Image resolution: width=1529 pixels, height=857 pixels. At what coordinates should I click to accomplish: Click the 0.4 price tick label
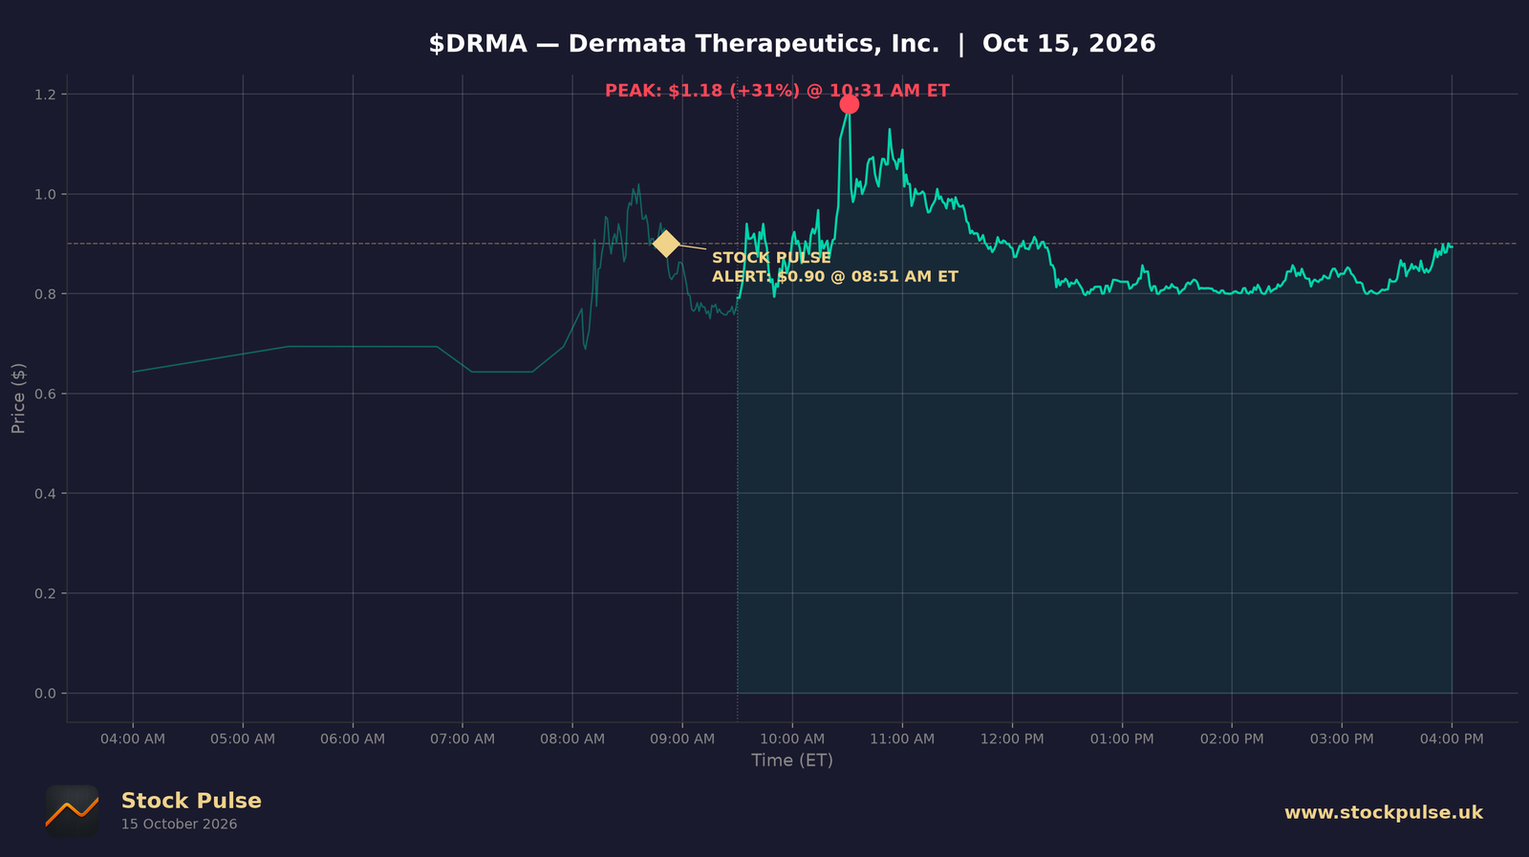pos(46,494)
